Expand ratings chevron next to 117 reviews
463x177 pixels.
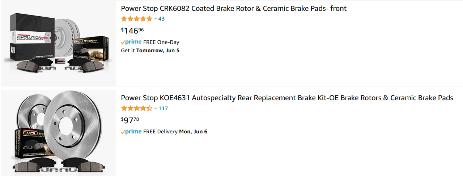coord(156,108)
